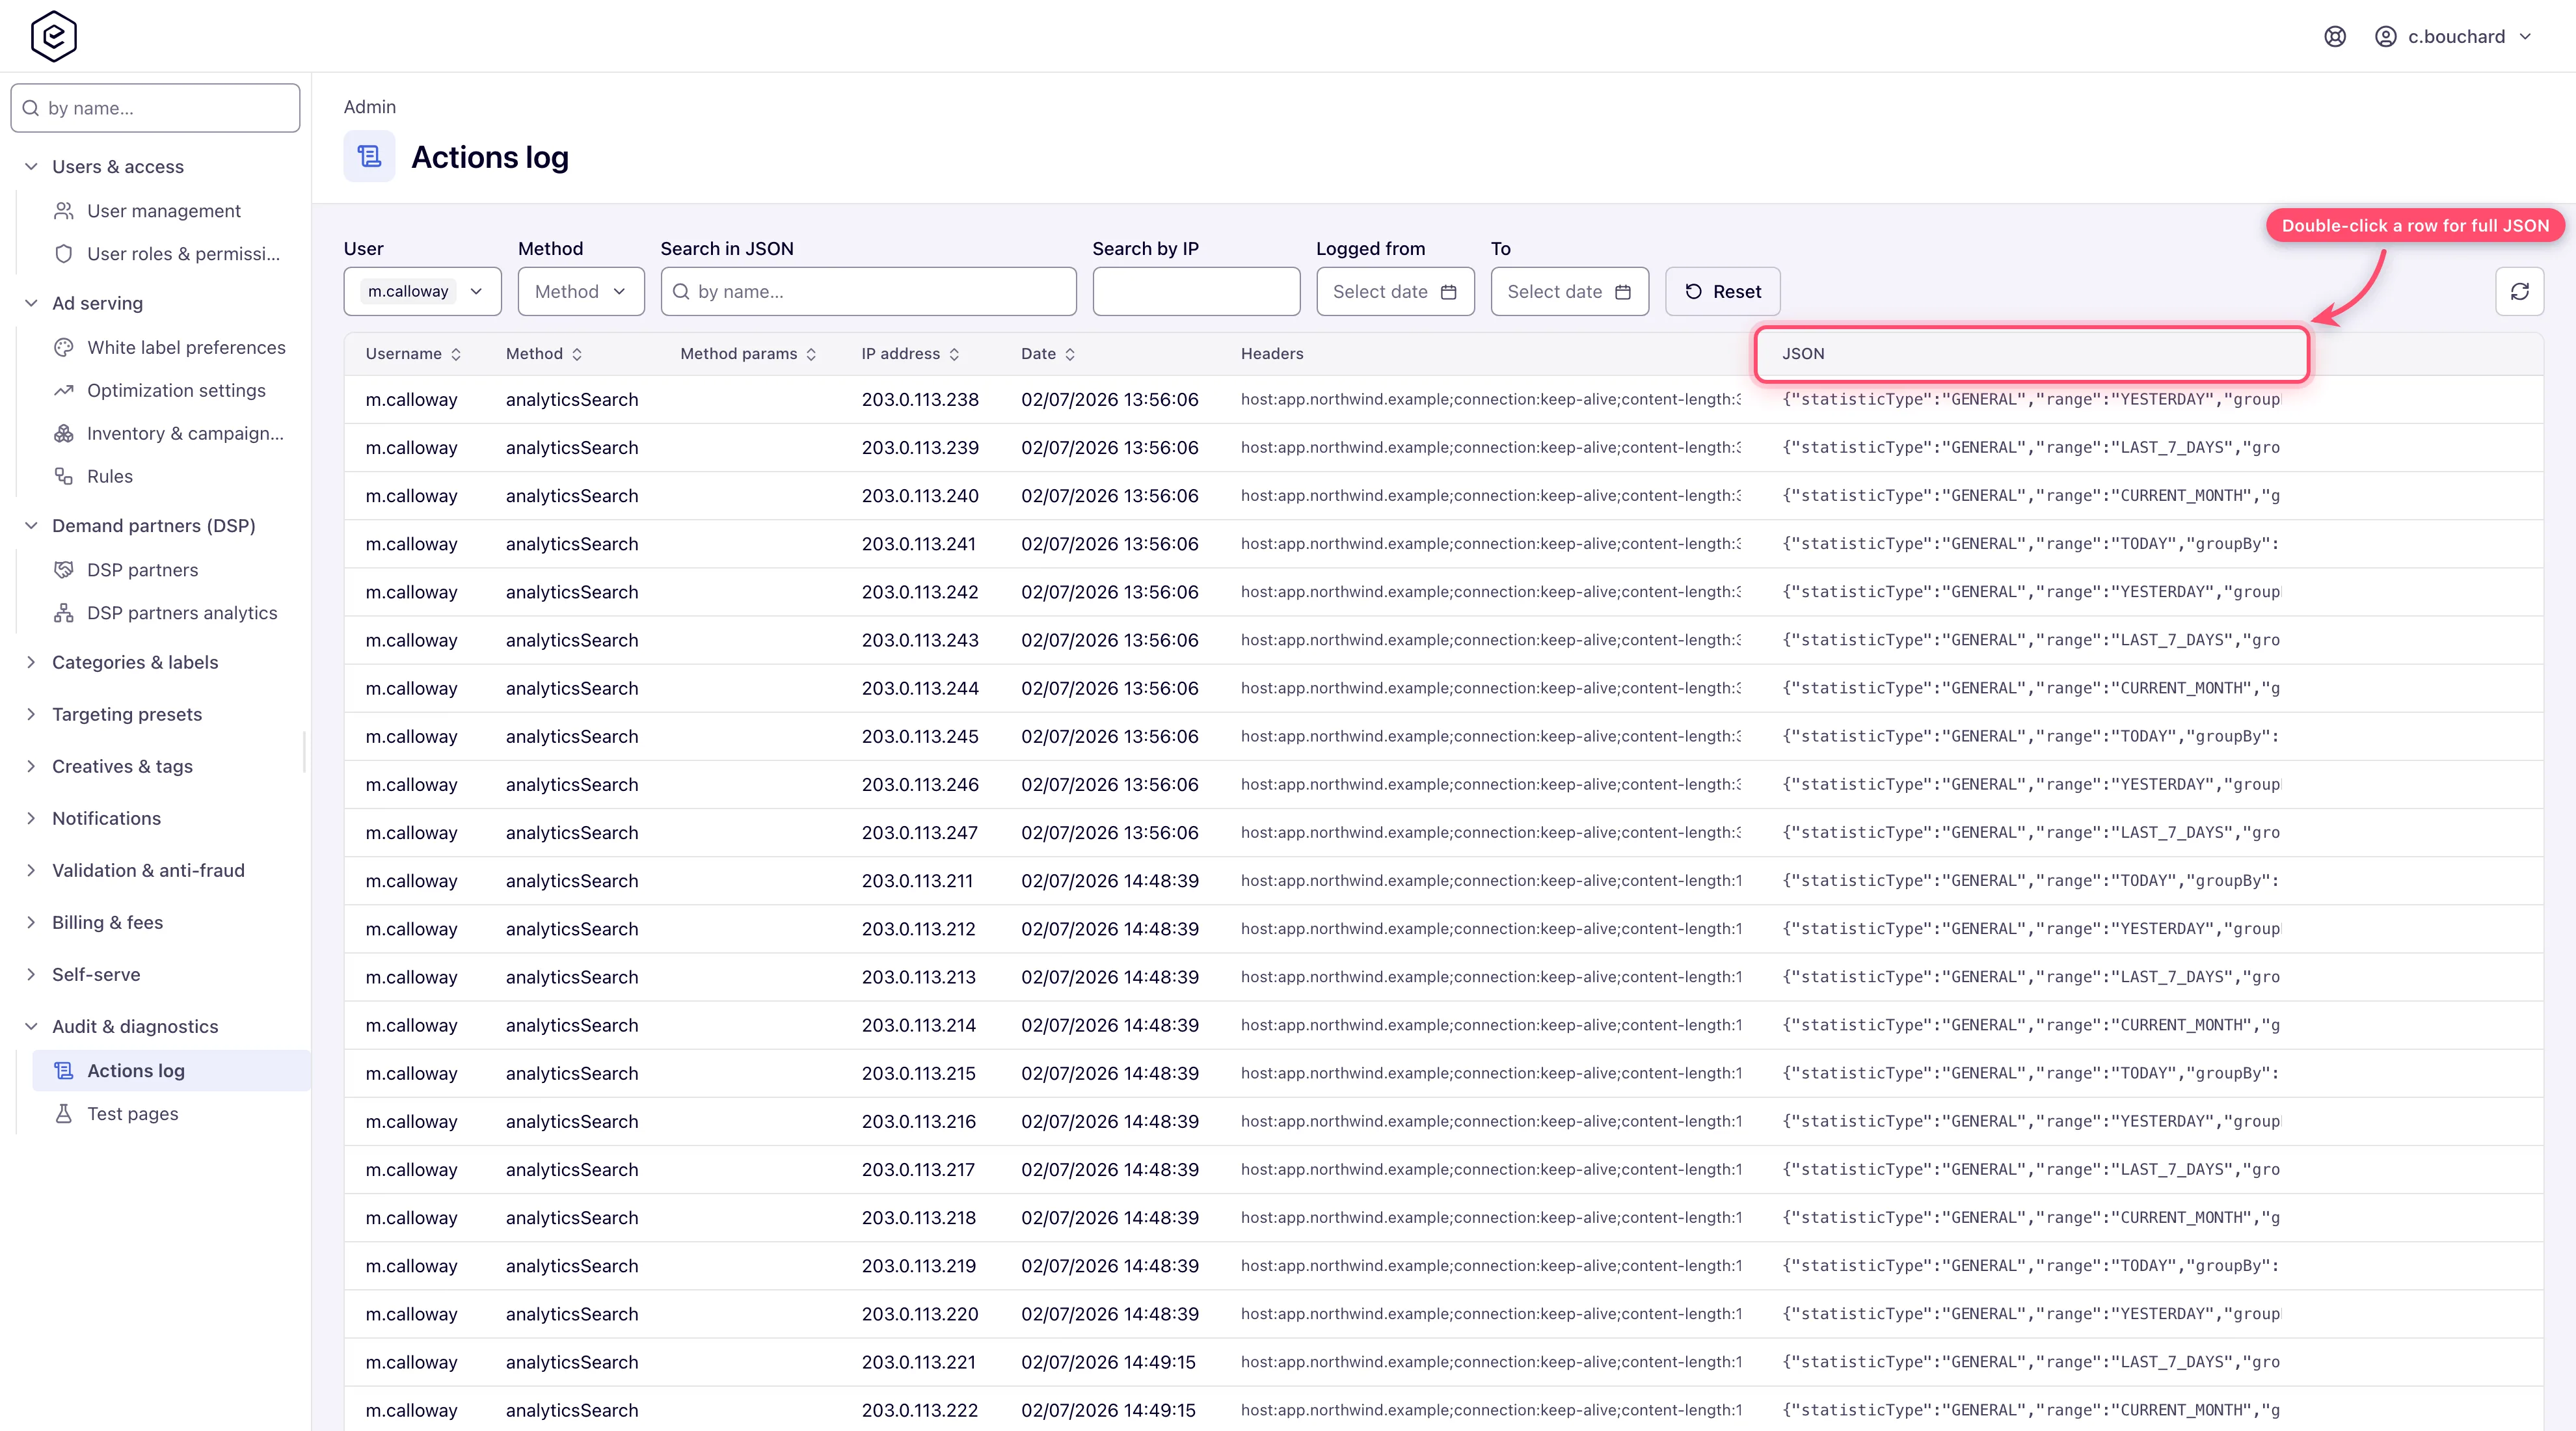The image size is (2576, 1431).
Task: Open Optimization settings page
Action: (x=176, y=391)
